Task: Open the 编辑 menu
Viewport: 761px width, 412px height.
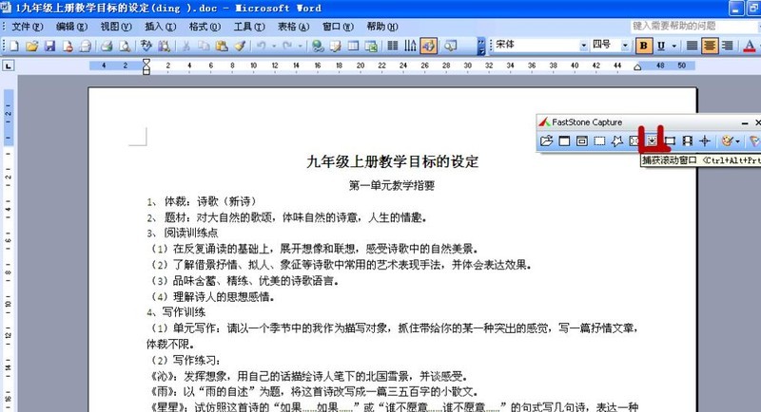Action: pos(71,27)
